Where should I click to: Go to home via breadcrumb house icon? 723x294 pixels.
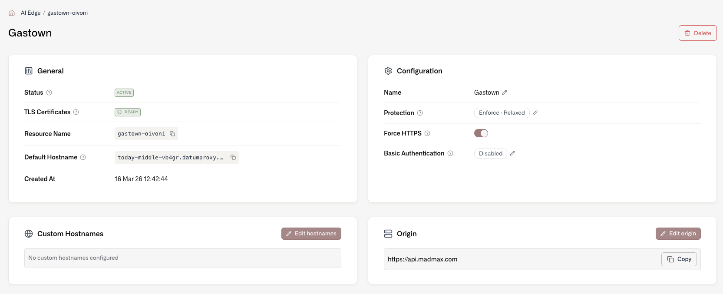12,13
